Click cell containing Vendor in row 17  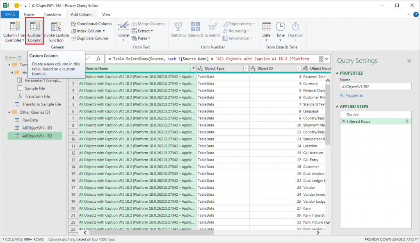313,188
